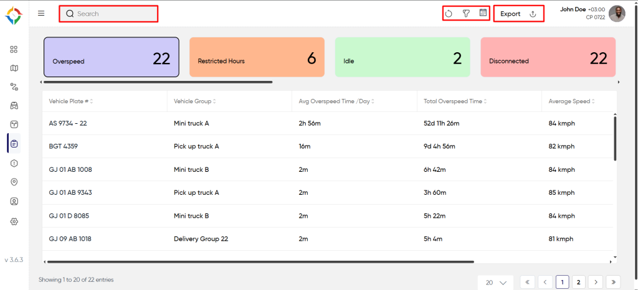Click the table scroll down arrow
The width and height of the screenshot is (638, 290).
[615, 256]
